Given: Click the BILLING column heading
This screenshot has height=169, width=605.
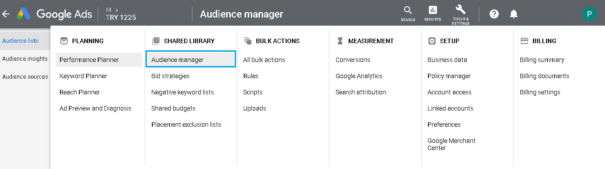Looking at the screenshot, I should [544, 41].
